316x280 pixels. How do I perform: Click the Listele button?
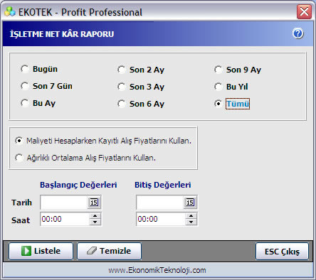pos(41,251)
